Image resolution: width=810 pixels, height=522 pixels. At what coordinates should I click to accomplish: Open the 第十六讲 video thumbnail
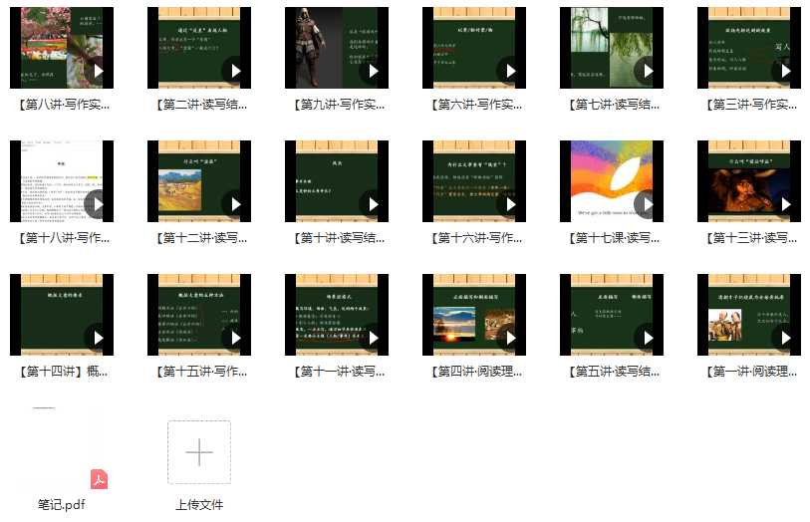pos(473,180)
